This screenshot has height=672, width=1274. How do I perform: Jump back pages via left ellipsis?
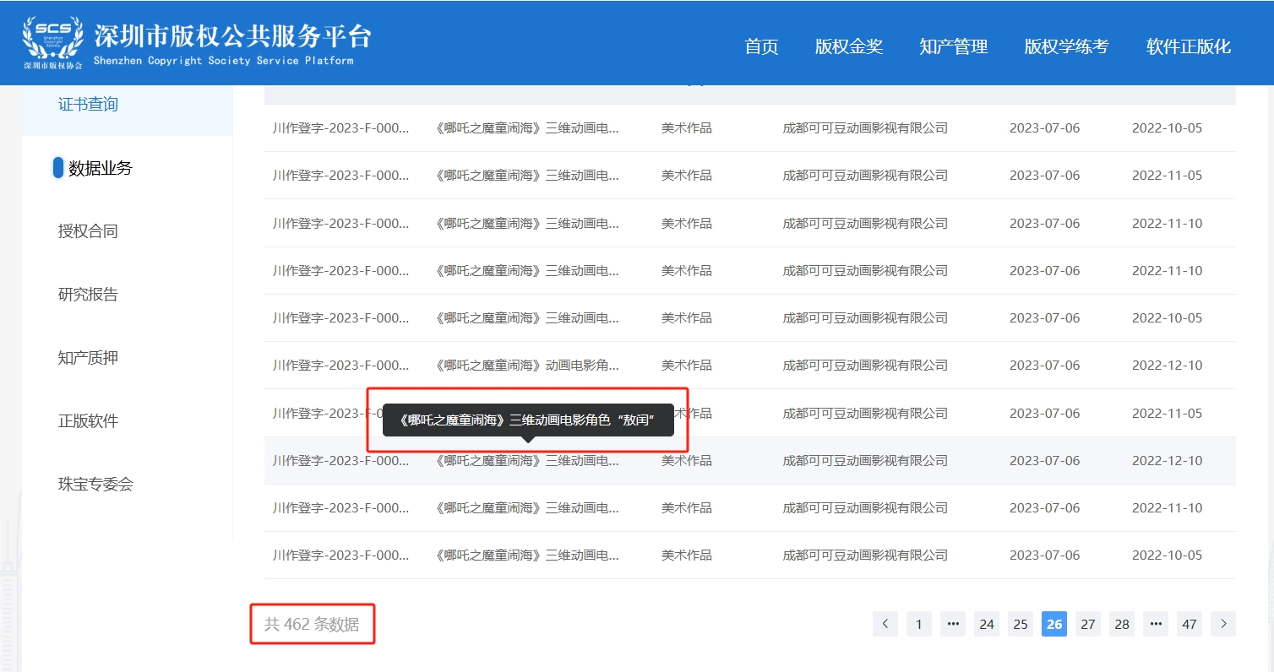coord(953,624)
